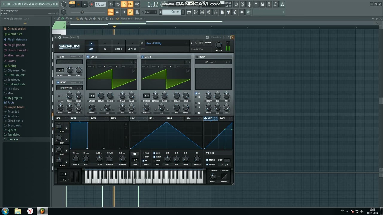The width and height of the screenshot is (383, 215).
Task: Open the mixer from the FL toolbar
Action: coord(209,12)
